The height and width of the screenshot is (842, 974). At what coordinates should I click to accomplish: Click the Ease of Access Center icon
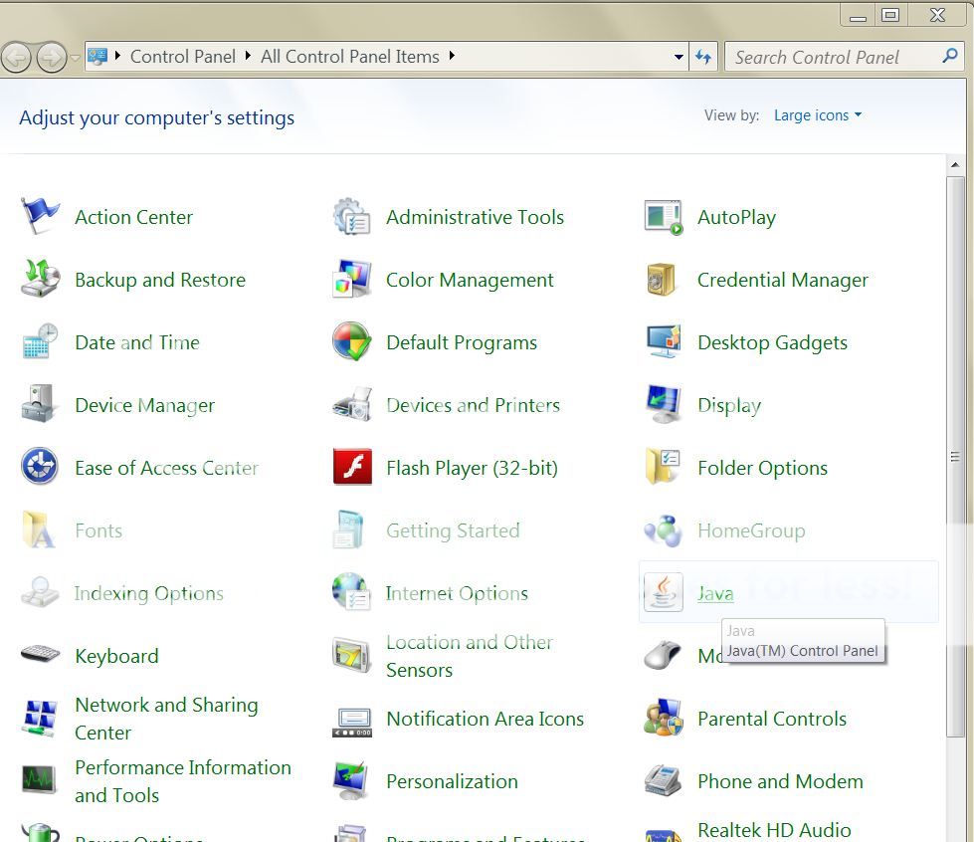(x=40, y=466)
